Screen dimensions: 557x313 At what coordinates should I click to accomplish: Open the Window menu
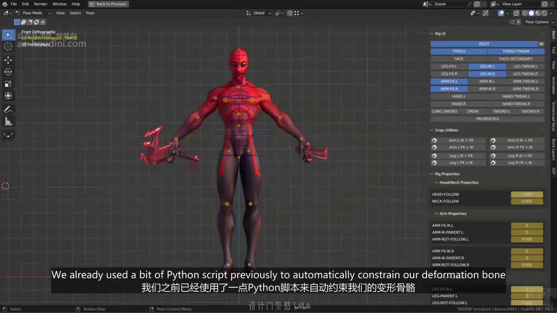[x=60, y=4]
